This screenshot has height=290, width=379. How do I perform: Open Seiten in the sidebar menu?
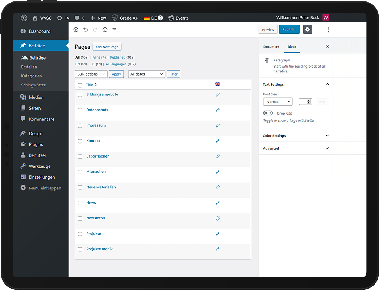[30, 108]
